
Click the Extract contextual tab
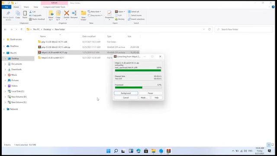pos(54,3)
